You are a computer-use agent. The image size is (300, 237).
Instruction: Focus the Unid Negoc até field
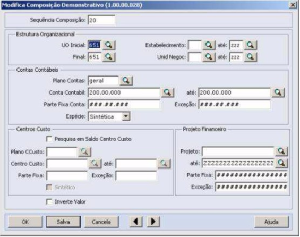pos(236,57)
